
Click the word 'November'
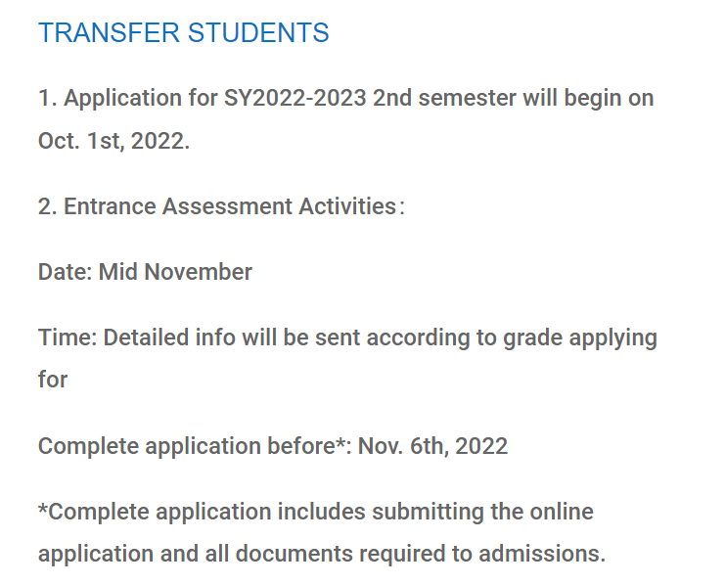point(199,272)
